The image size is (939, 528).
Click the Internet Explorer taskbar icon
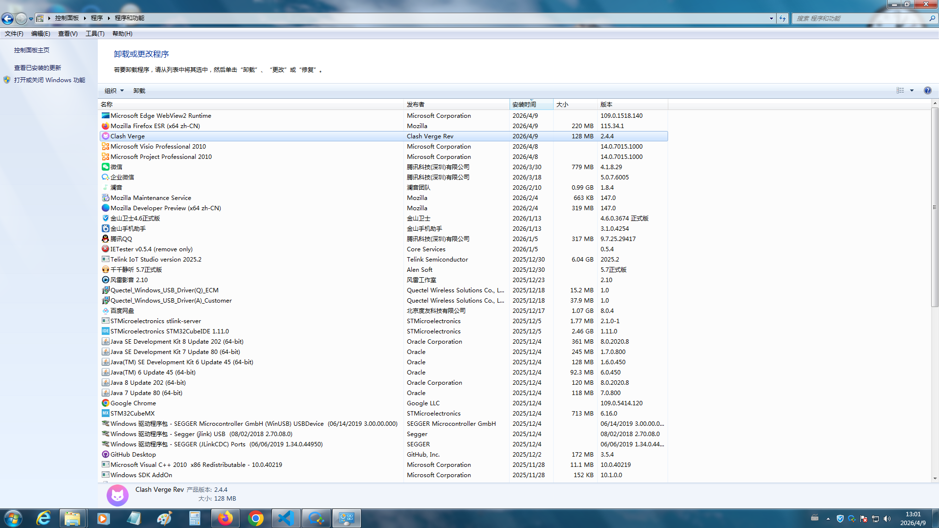click(44, 518)
